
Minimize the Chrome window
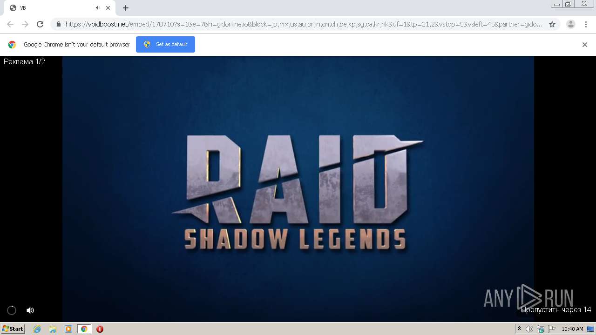click(x=556, y=4)
